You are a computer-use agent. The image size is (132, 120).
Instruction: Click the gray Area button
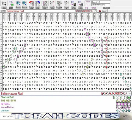(106, 8)
